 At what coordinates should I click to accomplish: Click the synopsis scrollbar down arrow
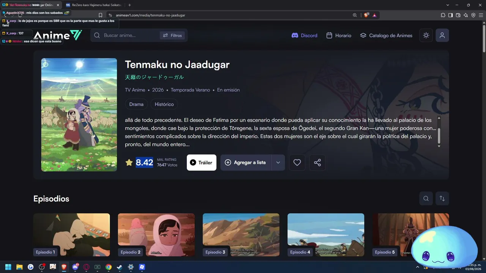[439, 146]
